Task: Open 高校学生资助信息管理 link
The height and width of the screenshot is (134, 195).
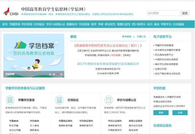Action: [x=166, y=64]
